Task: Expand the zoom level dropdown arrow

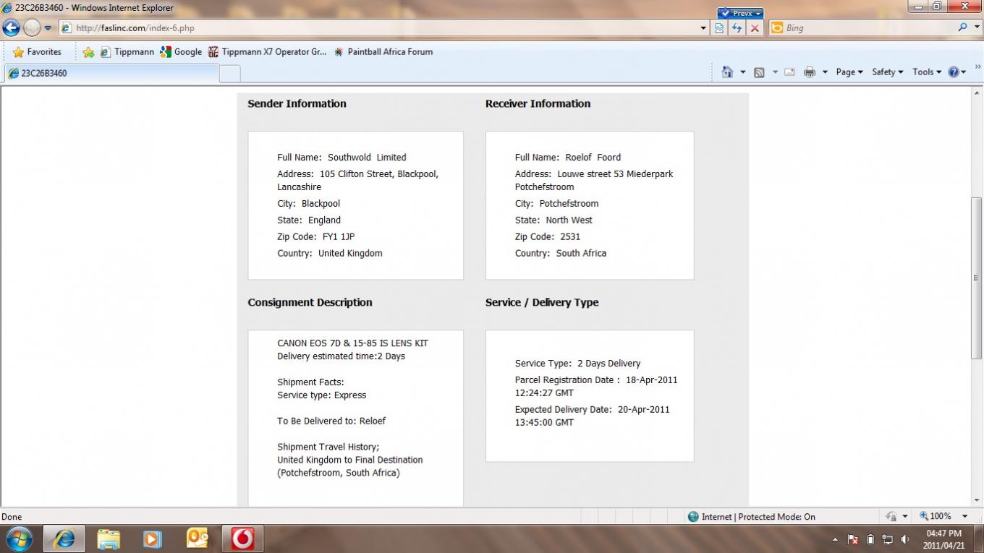Action: [x=964, y=517]
